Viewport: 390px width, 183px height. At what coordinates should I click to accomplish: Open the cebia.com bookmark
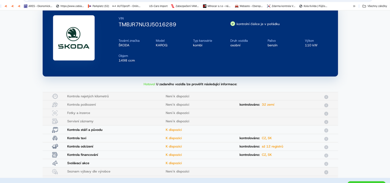(x=70, y=6)
